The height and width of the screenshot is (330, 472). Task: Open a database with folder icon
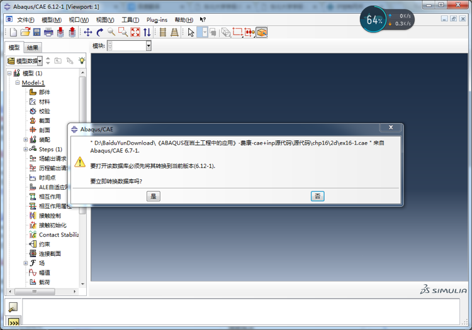click(x=25, y=32)
